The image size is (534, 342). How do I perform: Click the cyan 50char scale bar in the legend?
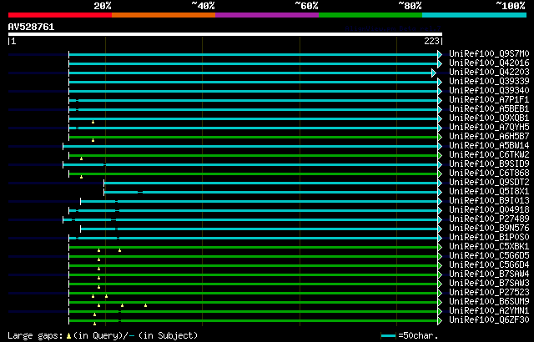pos(388,336)
